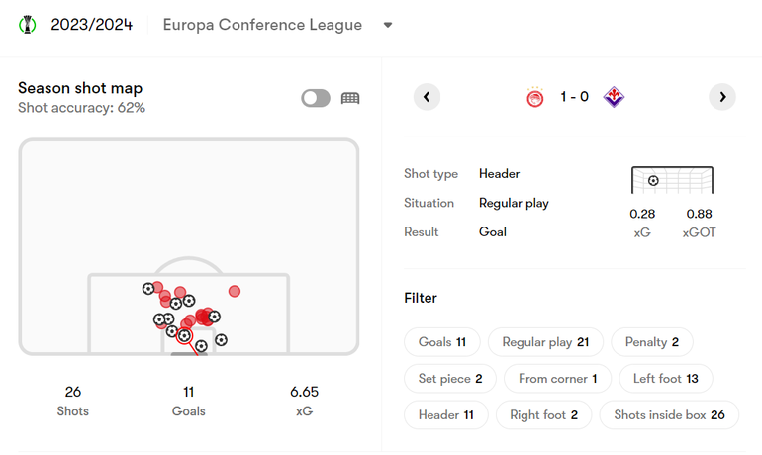The height and width of the screenshot is (455, 762).
Task: Filter by Regular play 21
Action: pos(545,342)
